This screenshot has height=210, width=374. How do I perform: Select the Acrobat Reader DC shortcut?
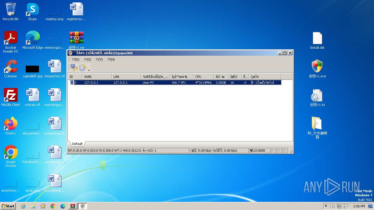click(11, 42)
